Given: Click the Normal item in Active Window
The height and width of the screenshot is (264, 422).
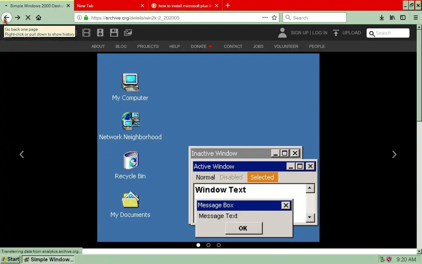Looking at the screenshot, I should [x=205, y=177].
